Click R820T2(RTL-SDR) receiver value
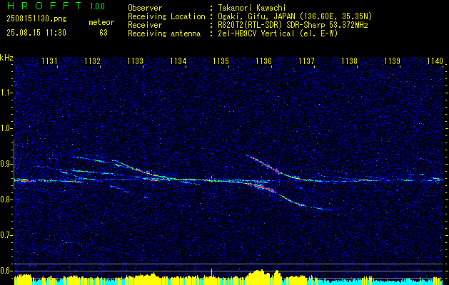 click(293, 25)
